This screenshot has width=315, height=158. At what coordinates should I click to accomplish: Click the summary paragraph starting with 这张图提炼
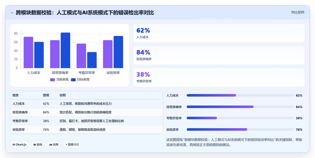(234, 142)
